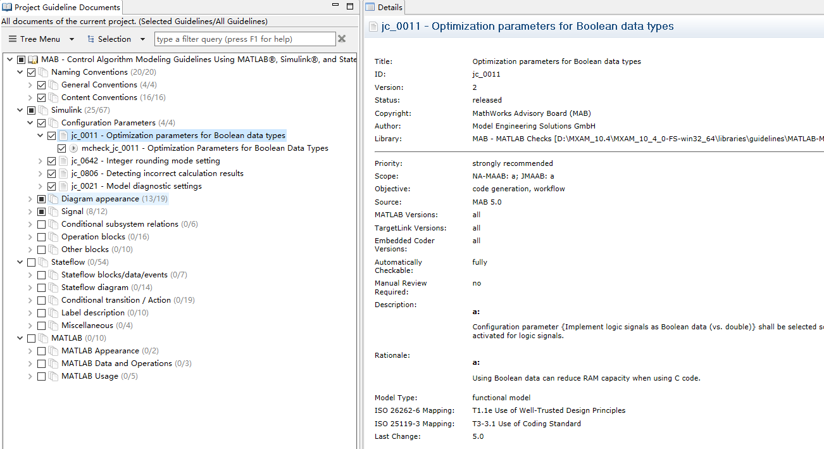Select jc_0021 Model diagnostic settings
824x449 pixels.
coord(137,186)
